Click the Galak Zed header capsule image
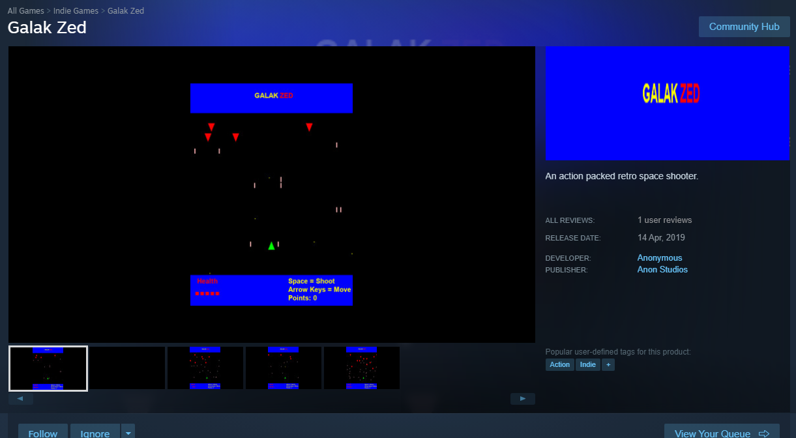Screen dimensions: 796x438 (x=668, y=103)
